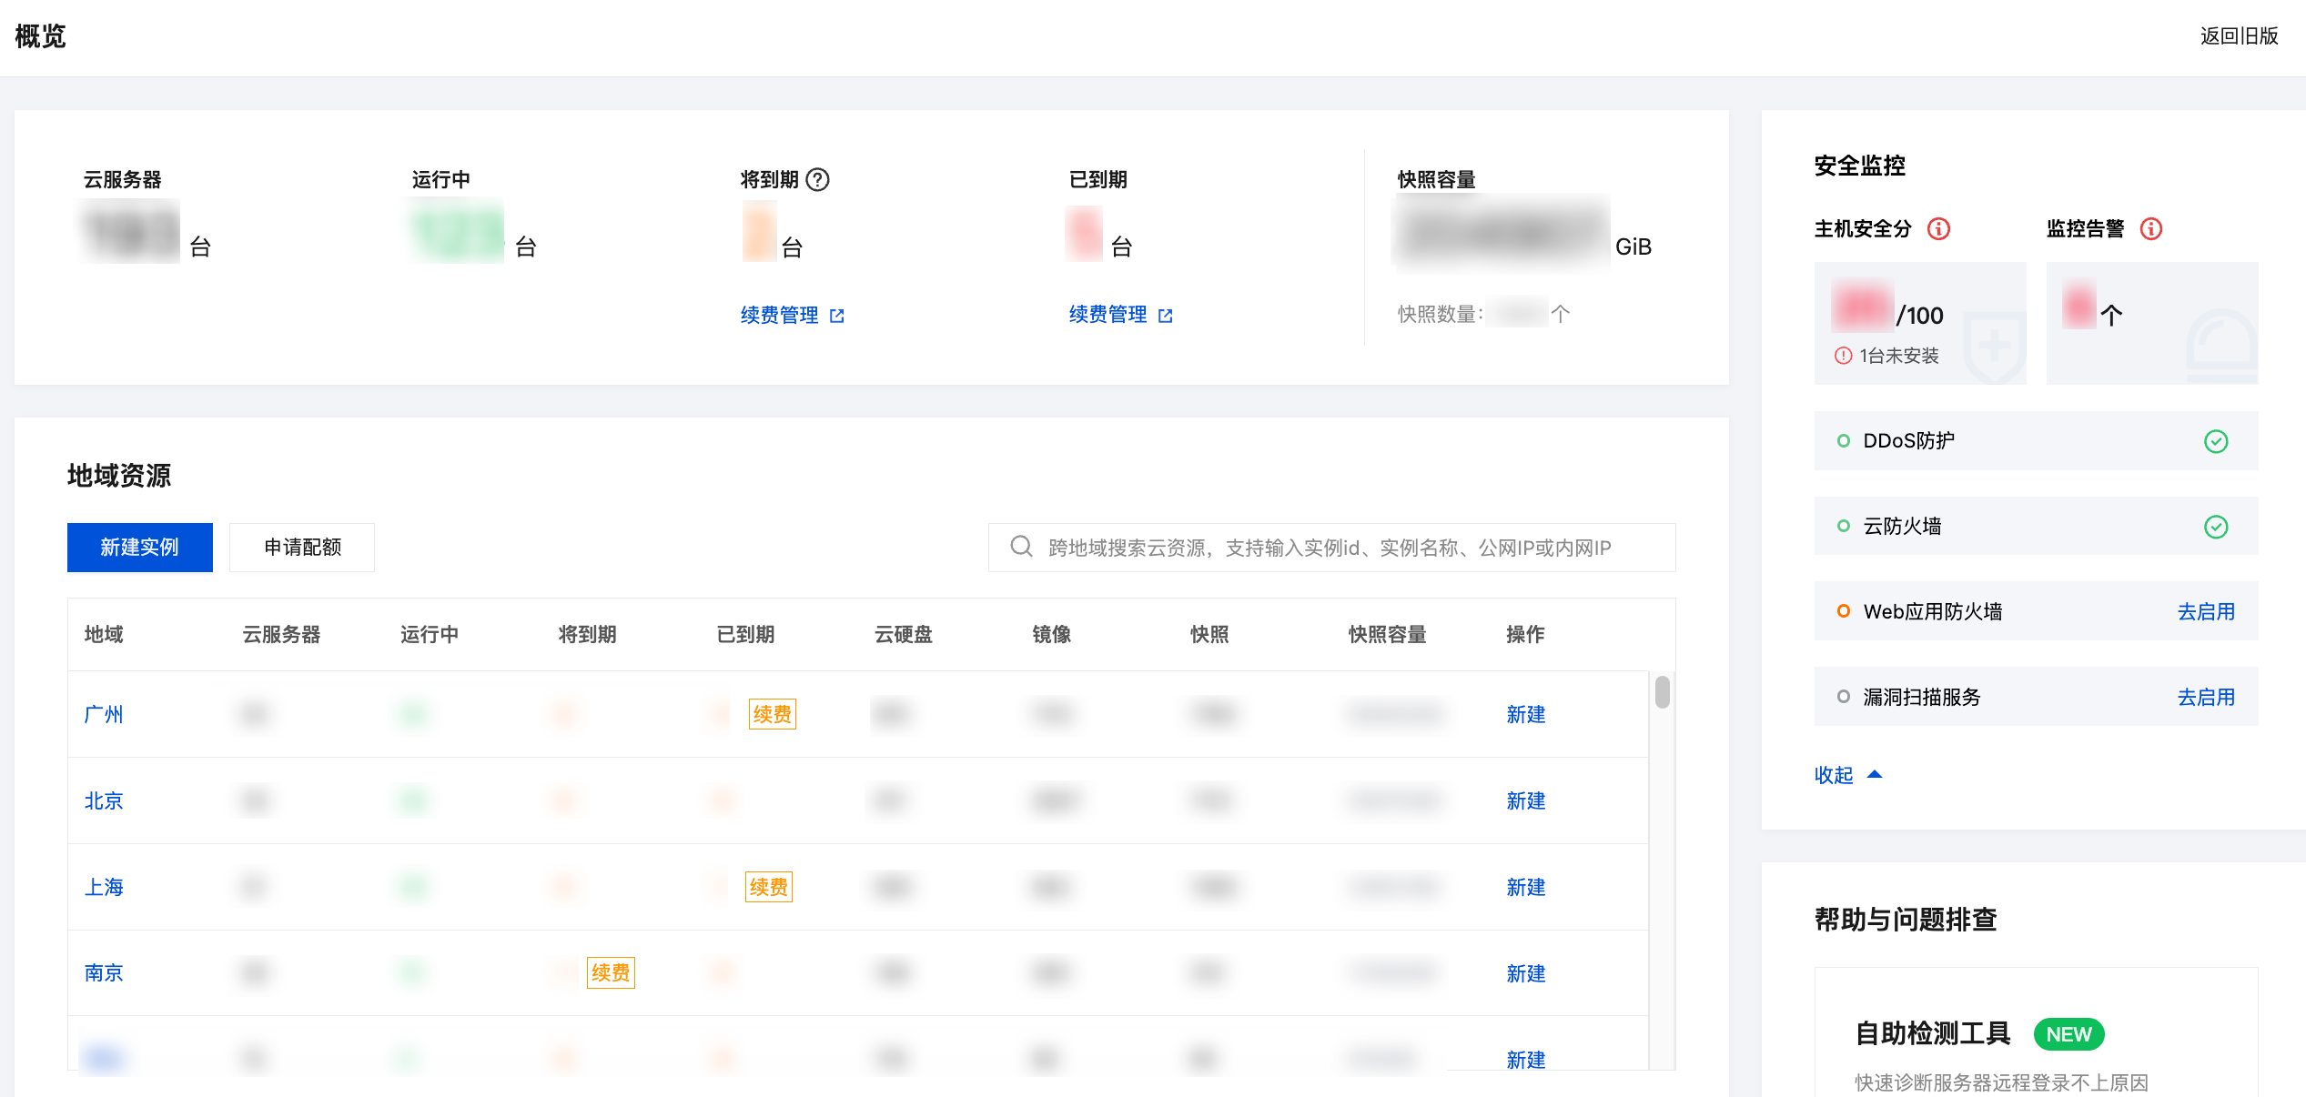Click the region table scrollbar thumb

(1662, 692)
